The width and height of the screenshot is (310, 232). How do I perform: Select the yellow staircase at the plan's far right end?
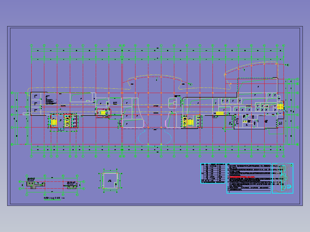[x=280, y=107]
